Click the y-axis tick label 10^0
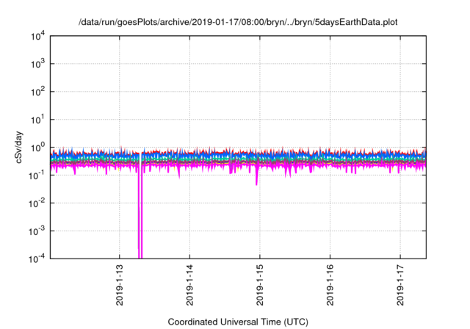This screenshot has height=329, width=470. [x=37, y=148]
